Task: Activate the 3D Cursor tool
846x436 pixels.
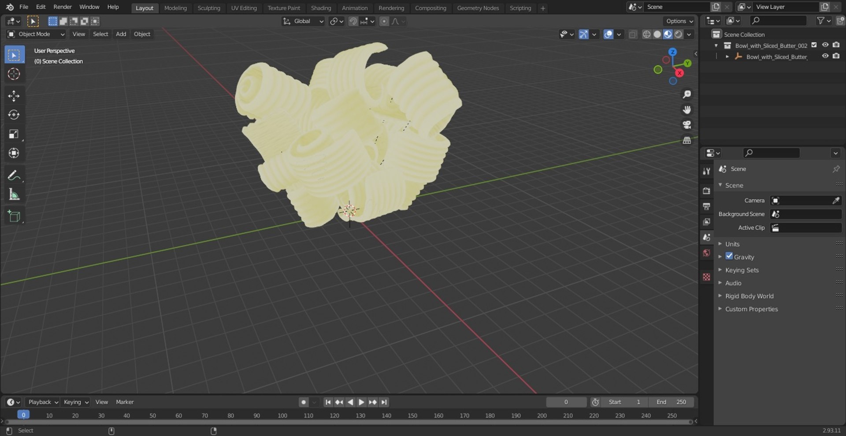Action: [x=14, y=74]
